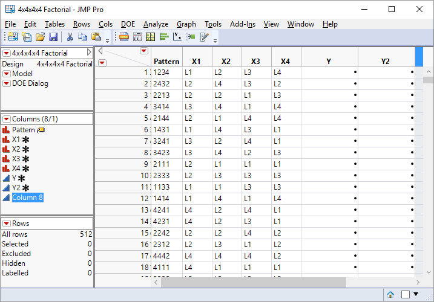
Task: Click the pencil and checklist toolbar icon
Action: pos(204,37)
